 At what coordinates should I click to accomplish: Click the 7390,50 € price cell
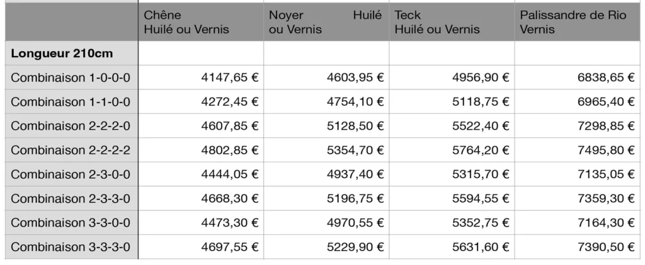point(578,247)
